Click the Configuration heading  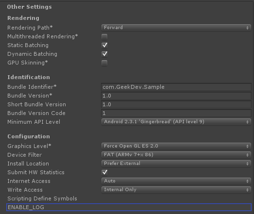(x=29, y=137)
